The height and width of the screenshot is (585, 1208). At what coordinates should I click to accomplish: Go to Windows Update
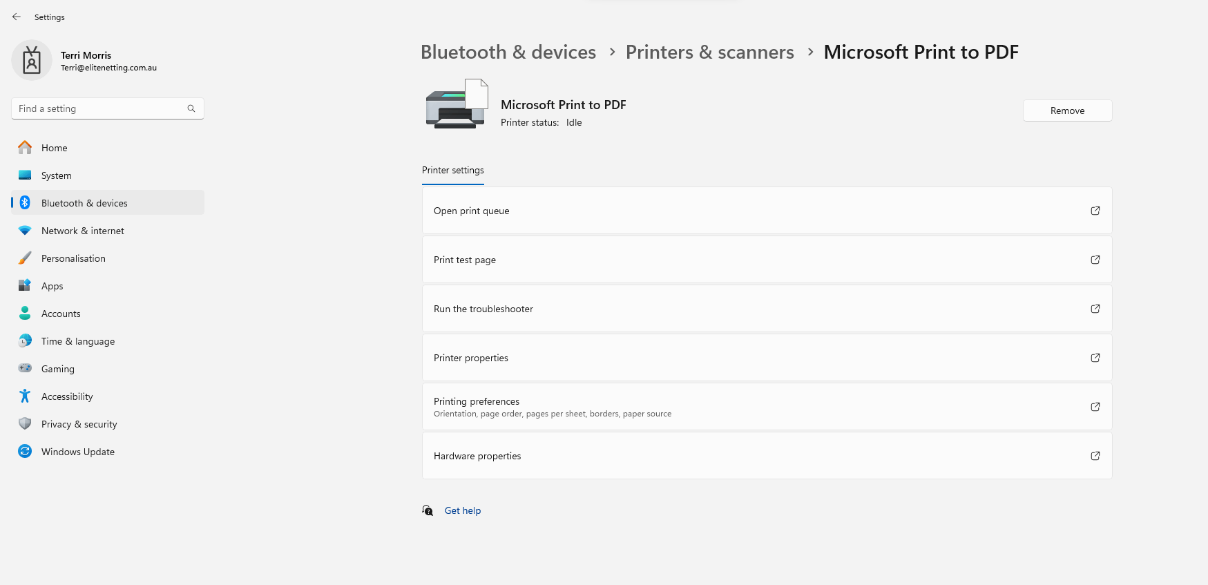(108, 452)
